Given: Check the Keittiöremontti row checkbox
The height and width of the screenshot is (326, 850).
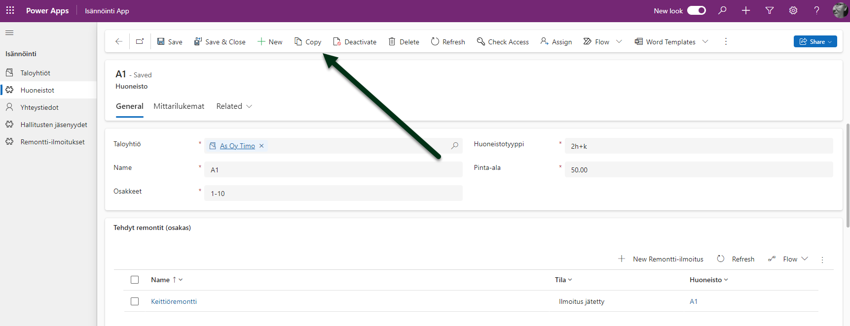Looking at the screenshot, I should [135, 301].
